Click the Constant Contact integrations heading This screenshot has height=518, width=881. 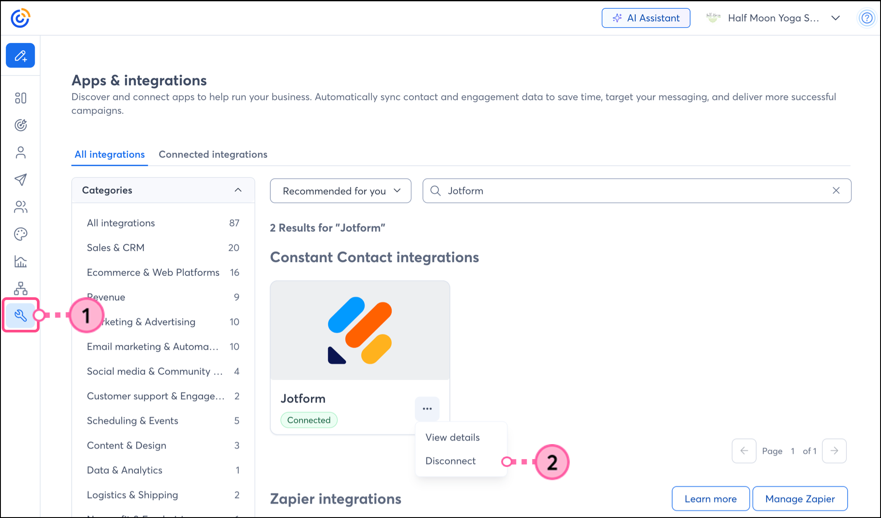(374, 257)
